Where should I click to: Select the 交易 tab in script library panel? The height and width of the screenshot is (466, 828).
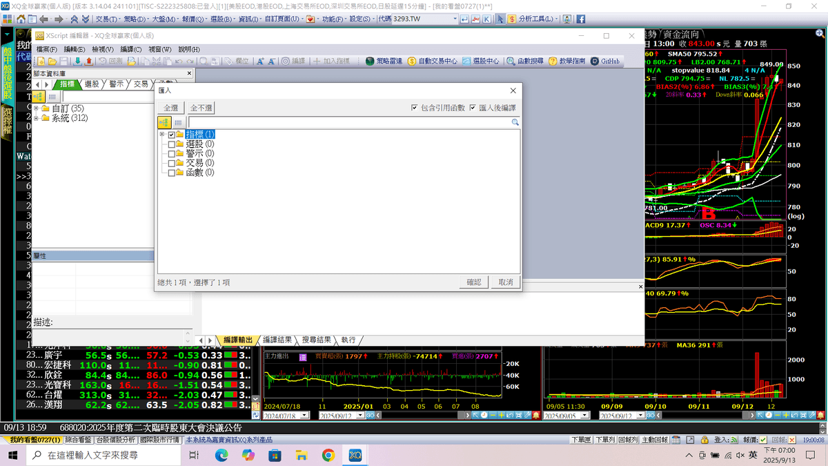coord(141,84)
